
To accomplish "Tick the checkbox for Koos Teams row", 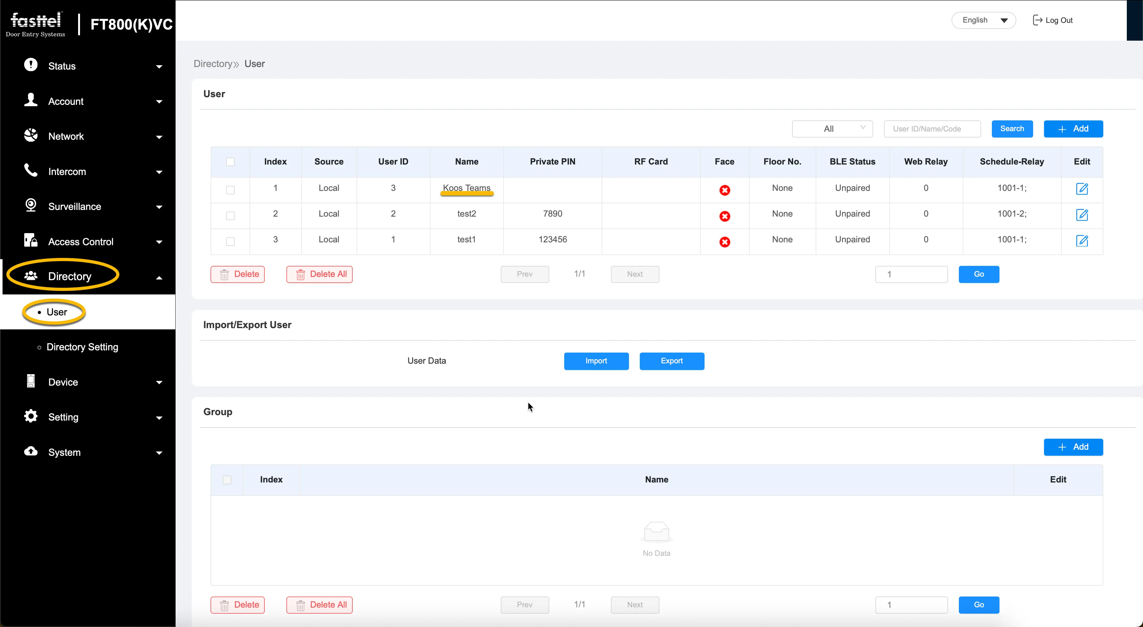I will [230, 190].
